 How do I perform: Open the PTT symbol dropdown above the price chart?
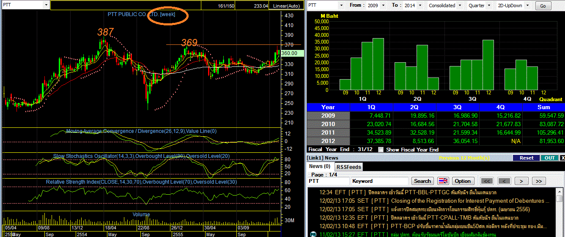(x=46, y=5)
